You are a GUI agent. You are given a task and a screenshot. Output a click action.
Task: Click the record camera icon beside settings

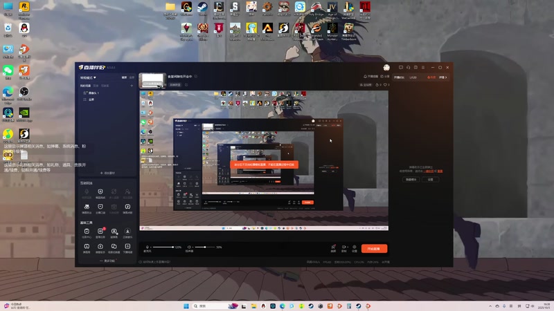coord(343,249)
